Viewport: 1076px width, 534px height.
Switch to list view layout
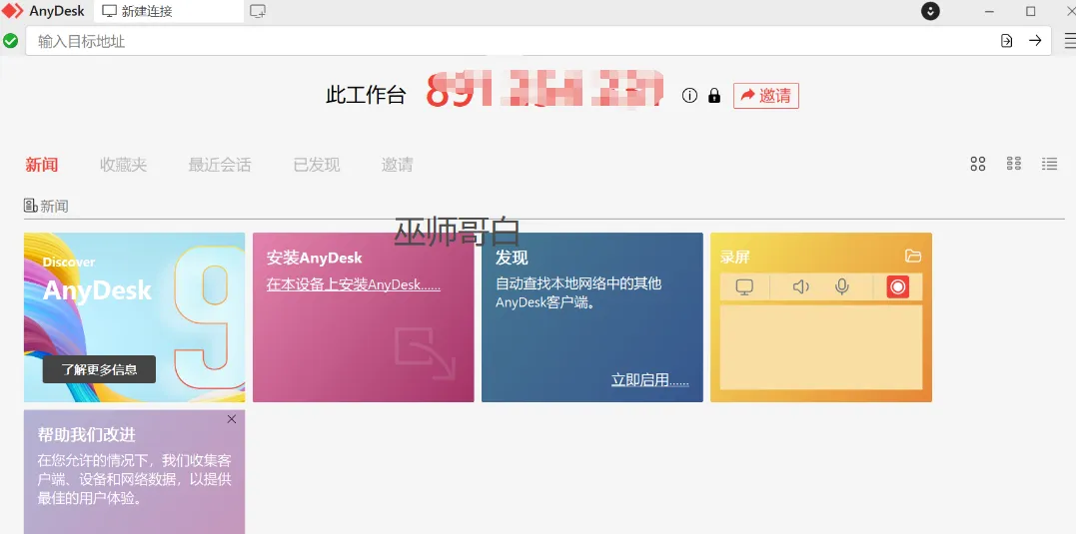coord(1049,163)
